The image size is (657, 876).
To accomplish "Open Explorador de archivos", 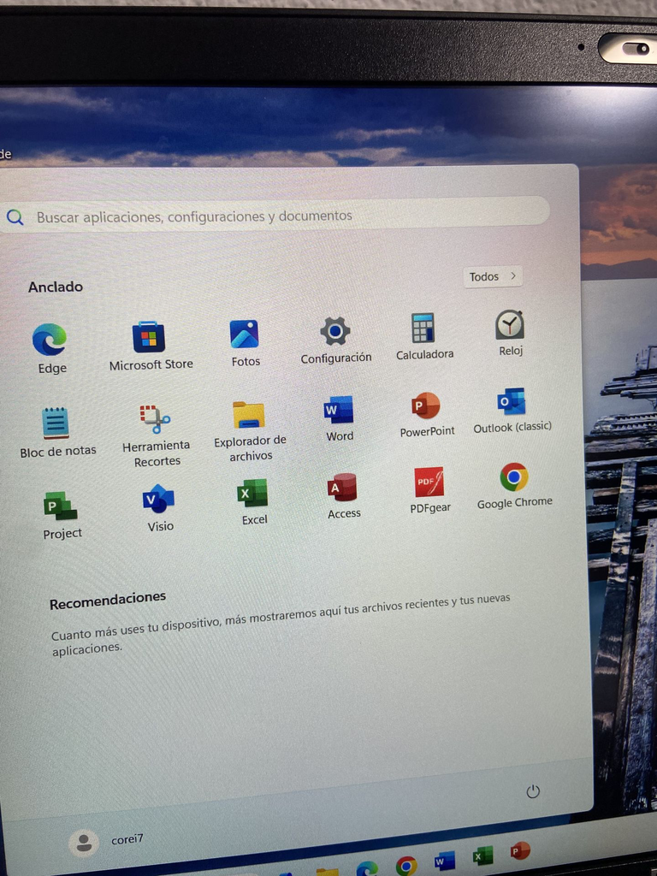I will click(x=249, y=431).
